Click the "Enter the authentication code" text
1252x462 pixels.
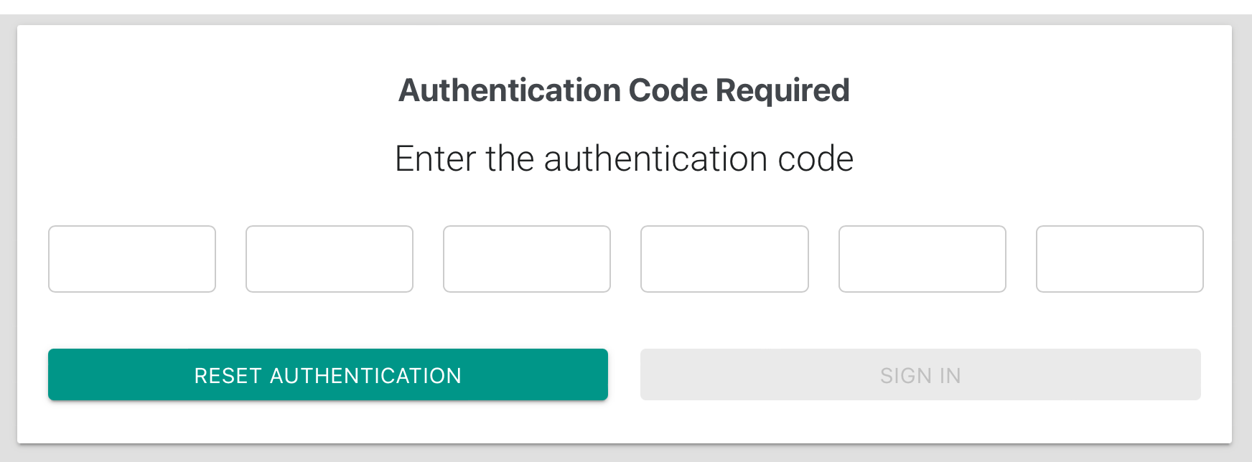(x=624, y=159)
